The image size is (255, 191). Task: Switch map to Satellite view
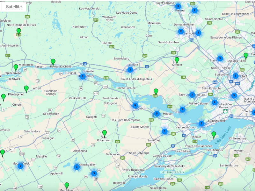coord(14,7)
